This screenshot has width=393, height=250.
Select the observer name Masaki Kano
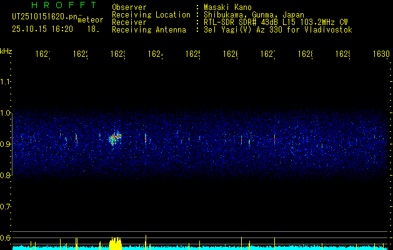pos(227,7)
